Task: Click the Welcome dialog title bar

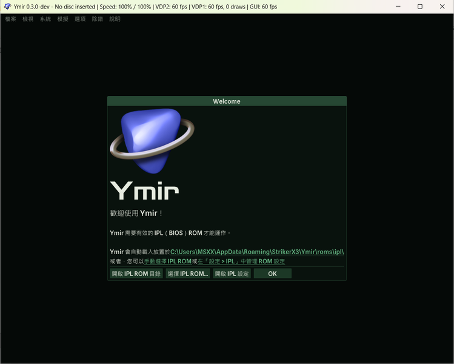Action: 227,101
